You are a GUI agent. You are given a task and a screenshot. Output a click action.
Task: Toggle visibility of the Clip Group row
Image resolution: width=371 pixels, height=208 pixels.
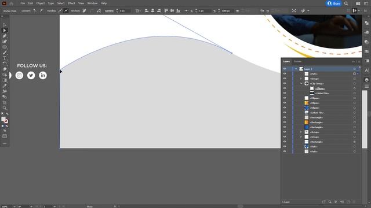pyautogui.click(x=285, y=83)
